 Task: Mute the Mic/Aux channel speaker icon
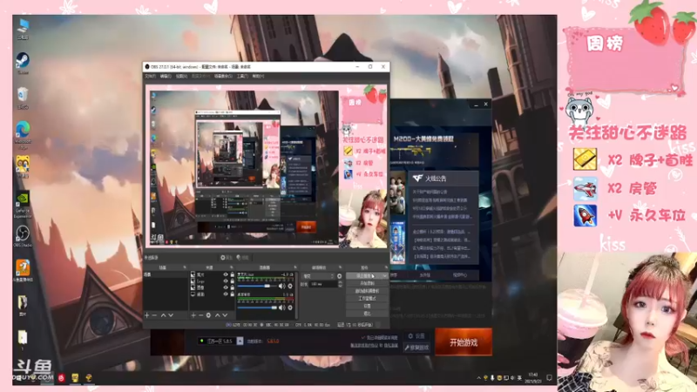coord(281,287)
